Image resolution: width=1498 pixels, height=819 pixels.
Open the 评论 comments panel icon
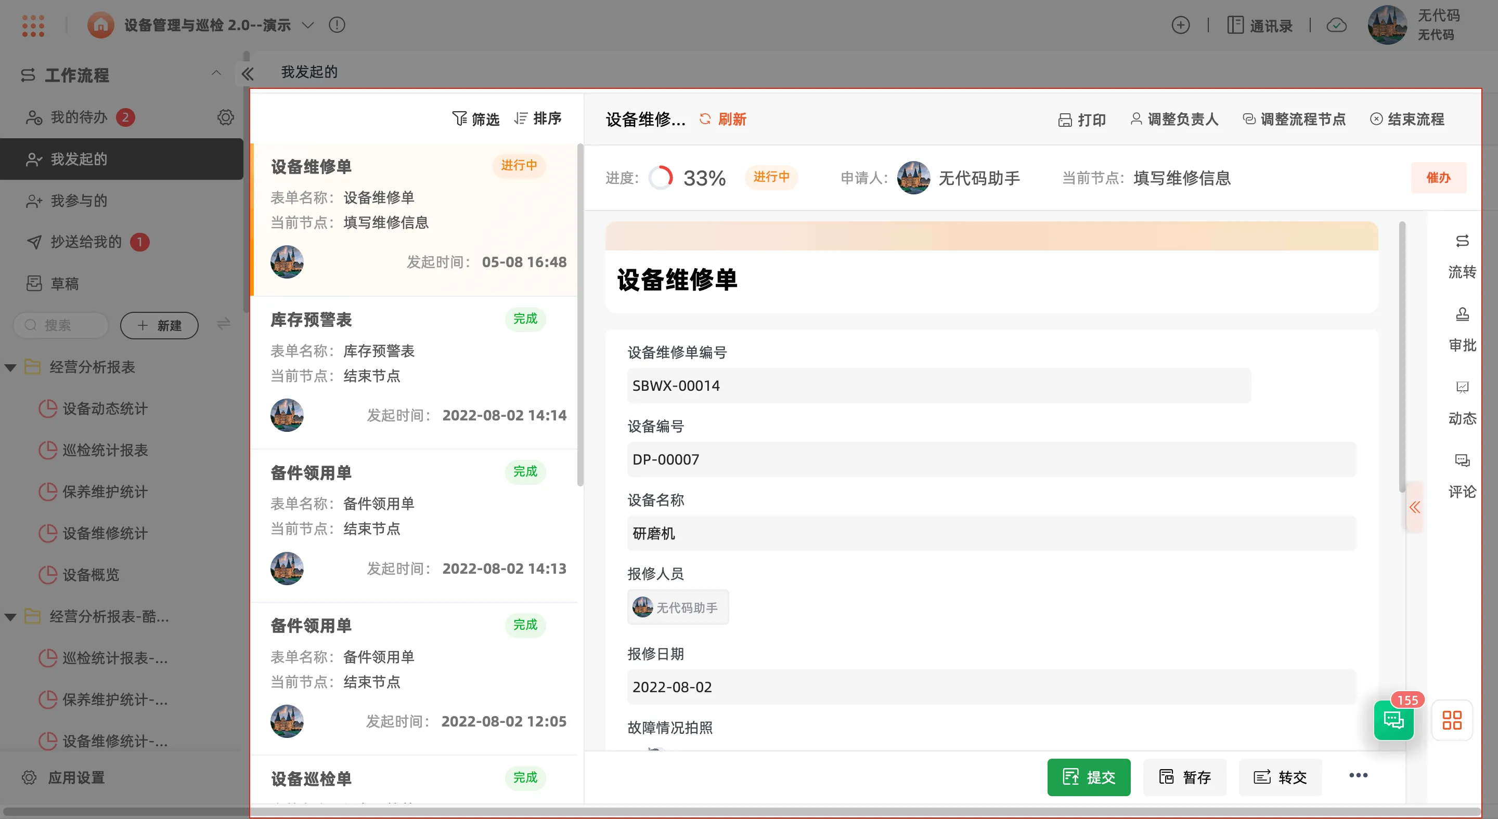point(1462,461)
